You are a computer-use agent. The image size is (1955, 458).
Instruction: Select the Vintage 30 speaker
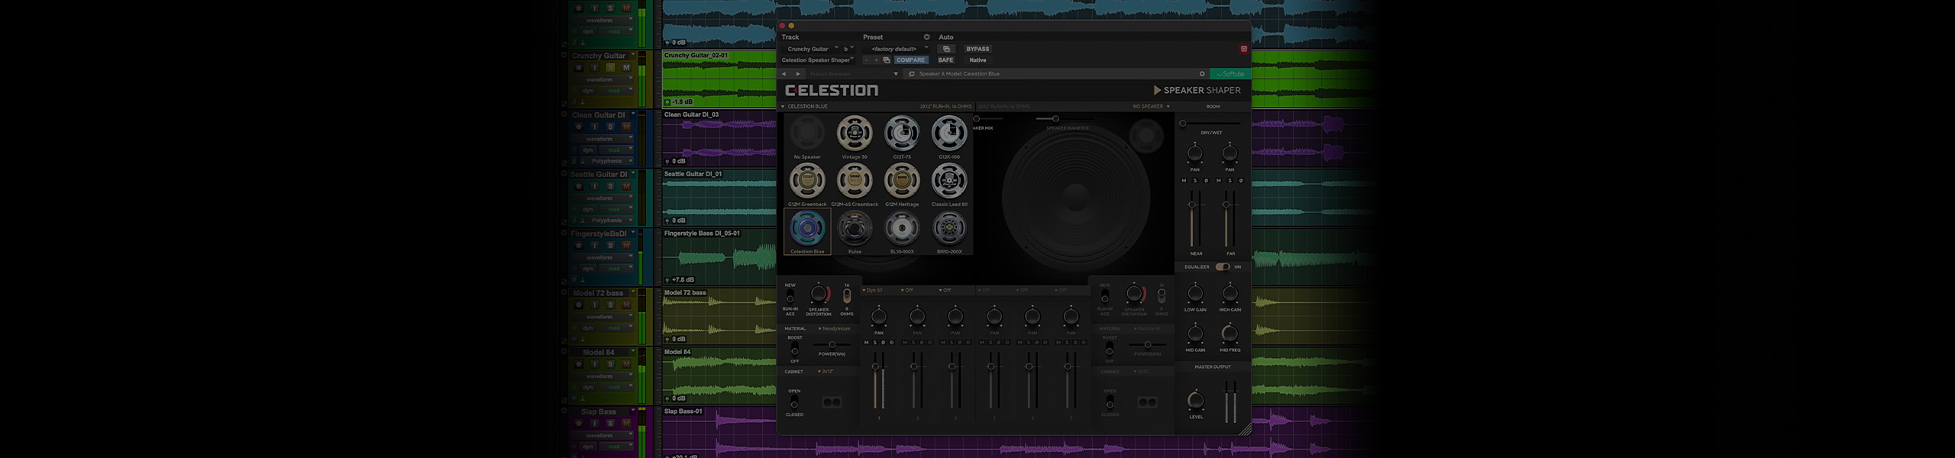[855, 134]
